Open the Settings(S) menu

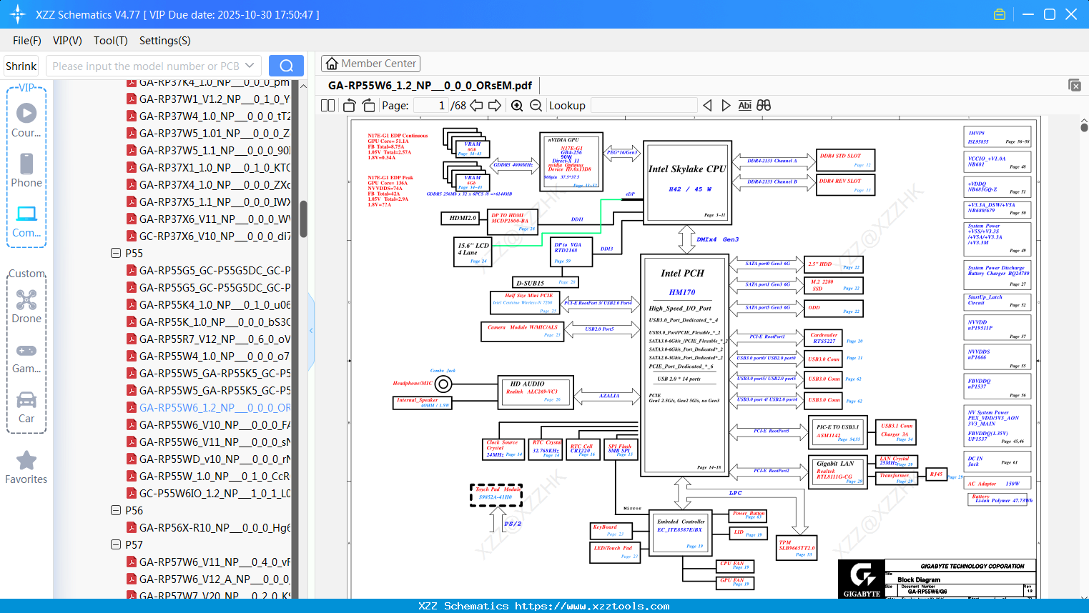tap(165, 41)
